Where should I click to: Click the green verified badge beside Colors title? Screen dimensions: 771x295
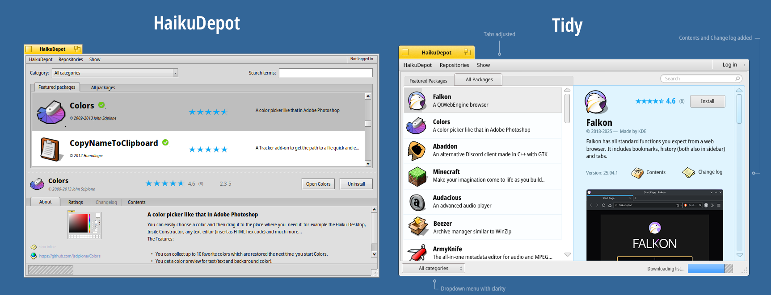pos(101,105)
